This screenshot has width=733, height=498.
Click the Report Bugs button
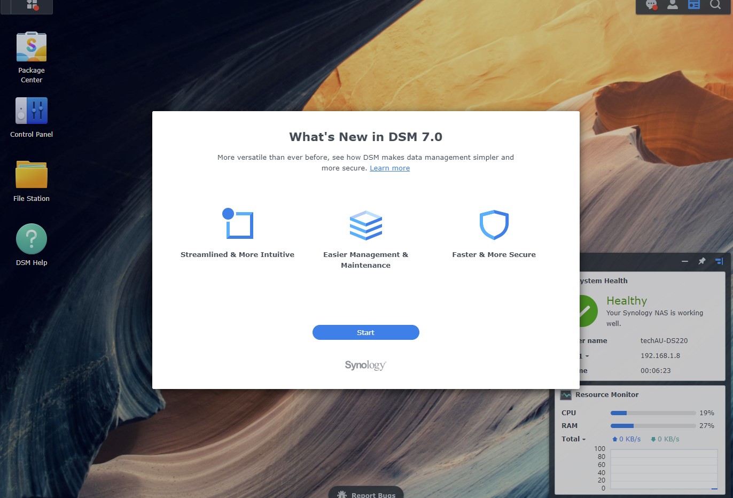(366, 492)
